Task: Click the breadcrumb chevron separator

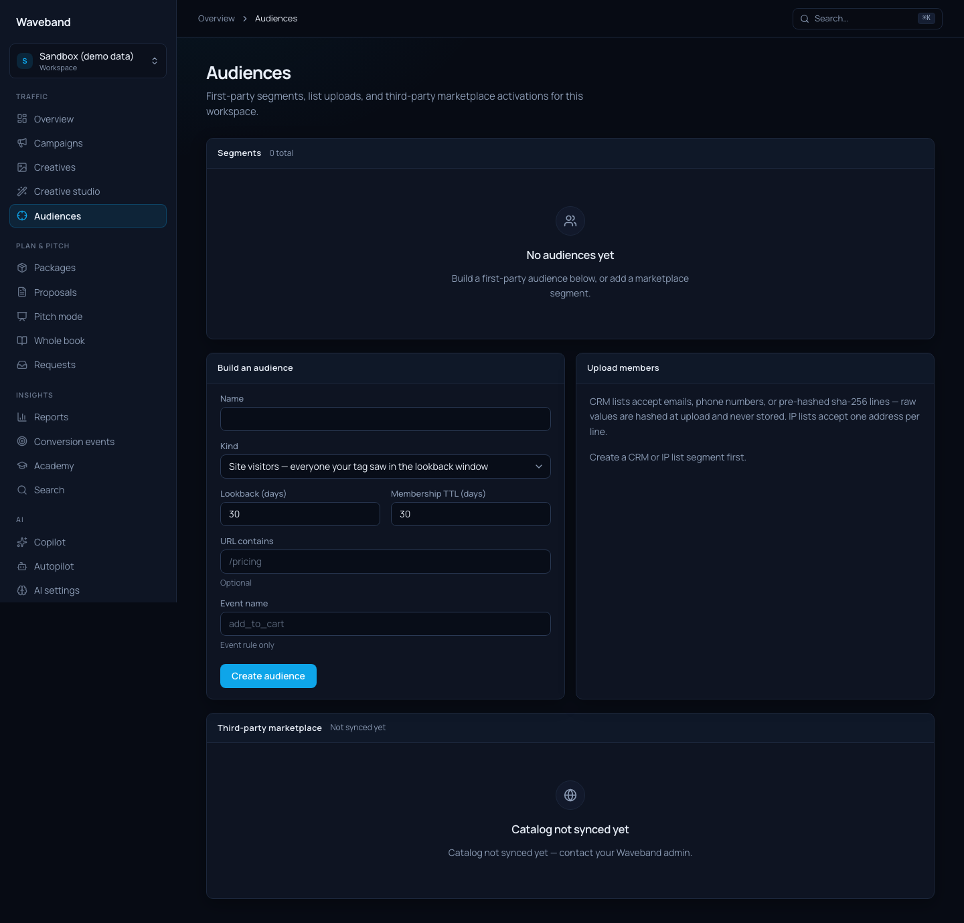Action: [245, 19]
